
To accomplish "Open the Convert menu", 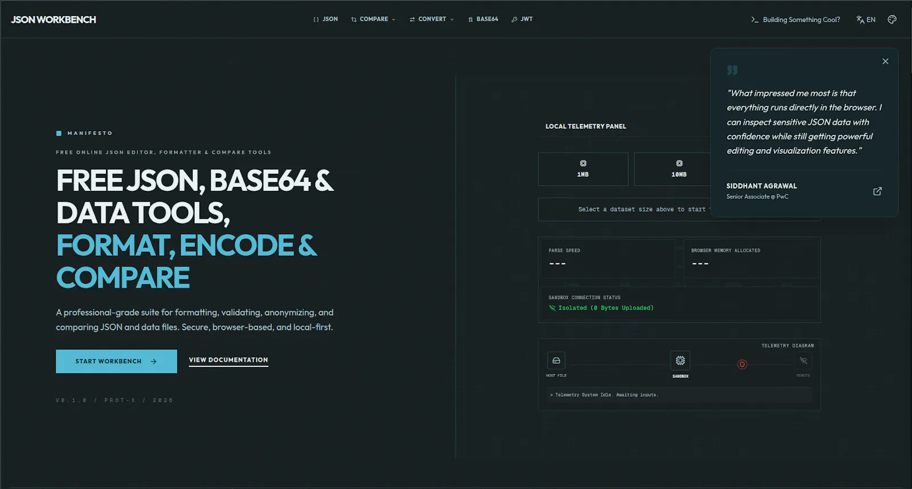I will pyautogui.click(x=432, y=19).
